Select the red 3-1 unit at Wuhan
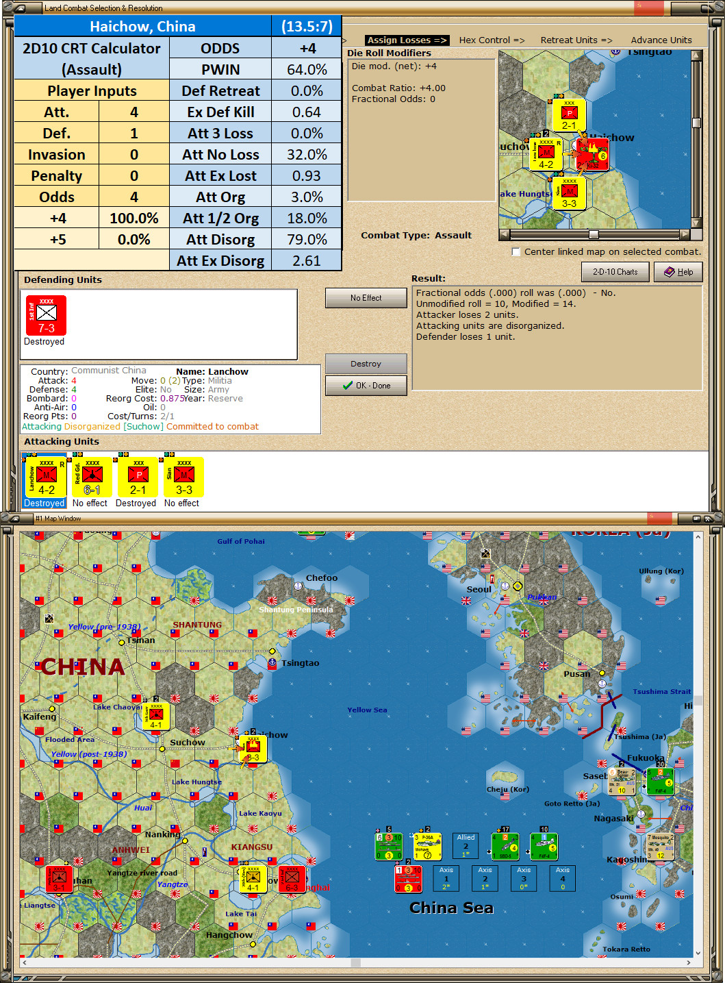Viewport: 725px width, 983px height. coord(59,879)
